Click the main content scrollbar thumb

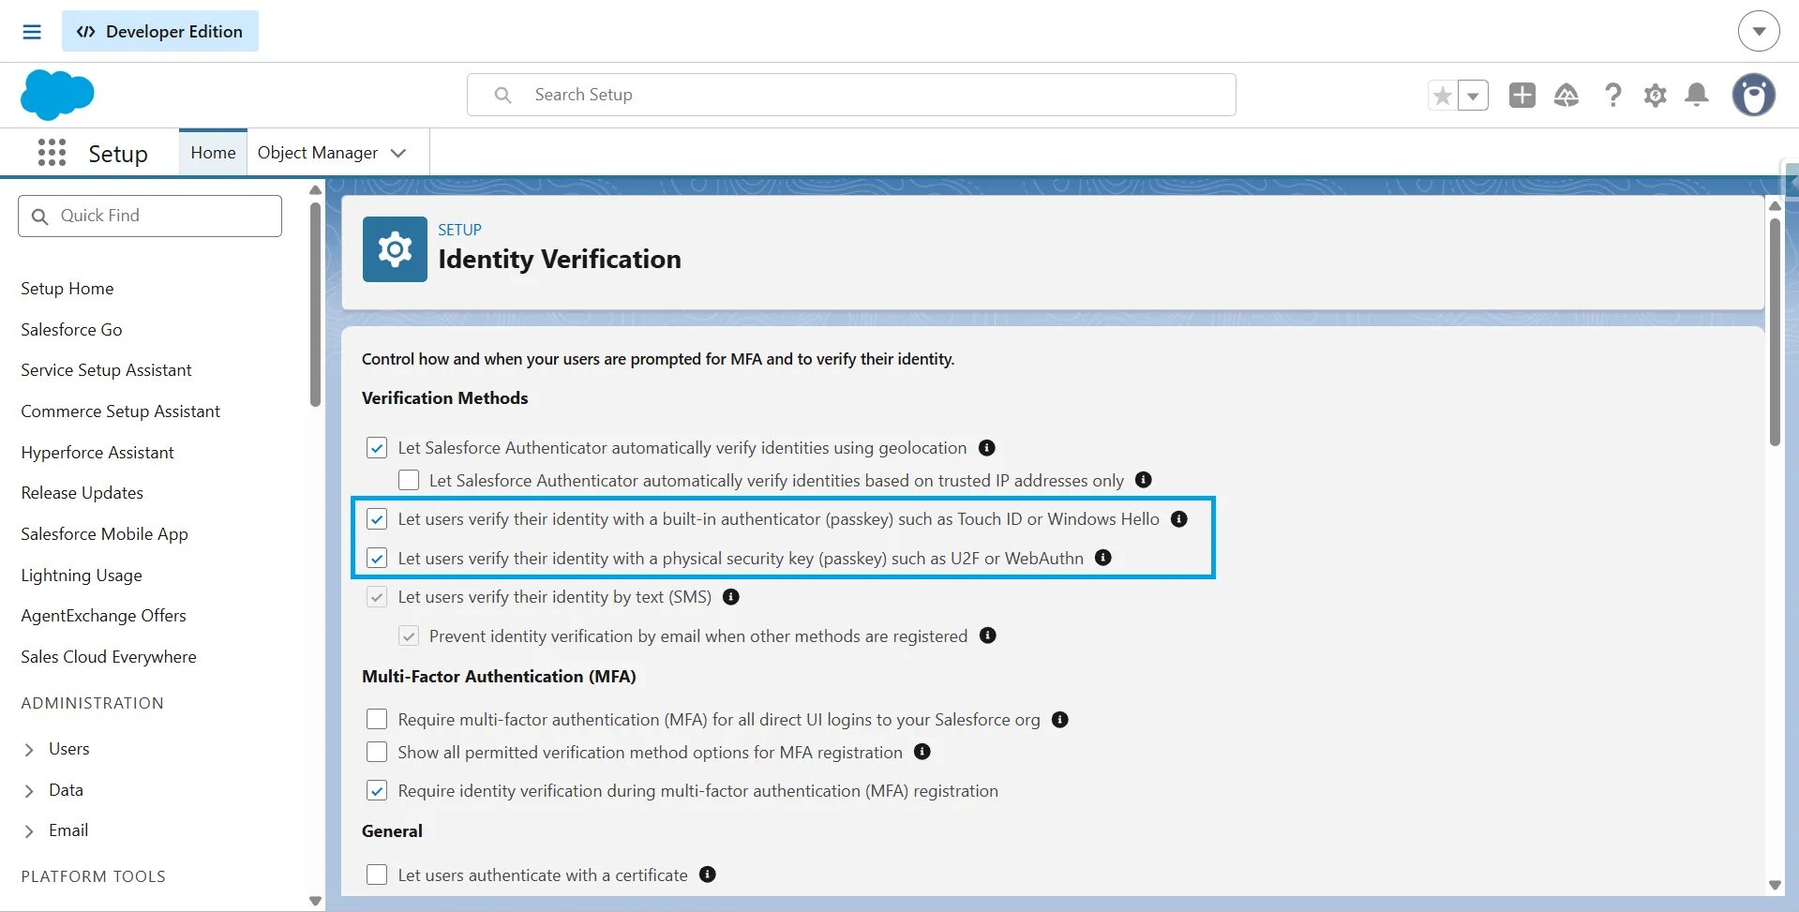(1774, 332)
